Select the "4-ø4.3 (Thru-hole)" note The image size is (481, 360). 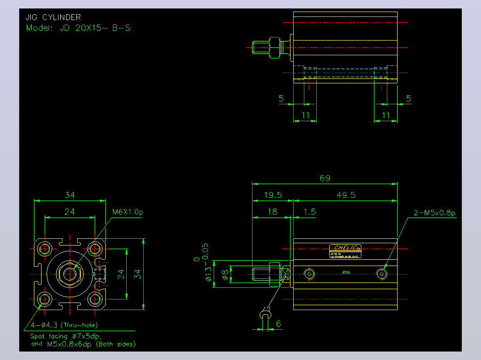[64, 325]
